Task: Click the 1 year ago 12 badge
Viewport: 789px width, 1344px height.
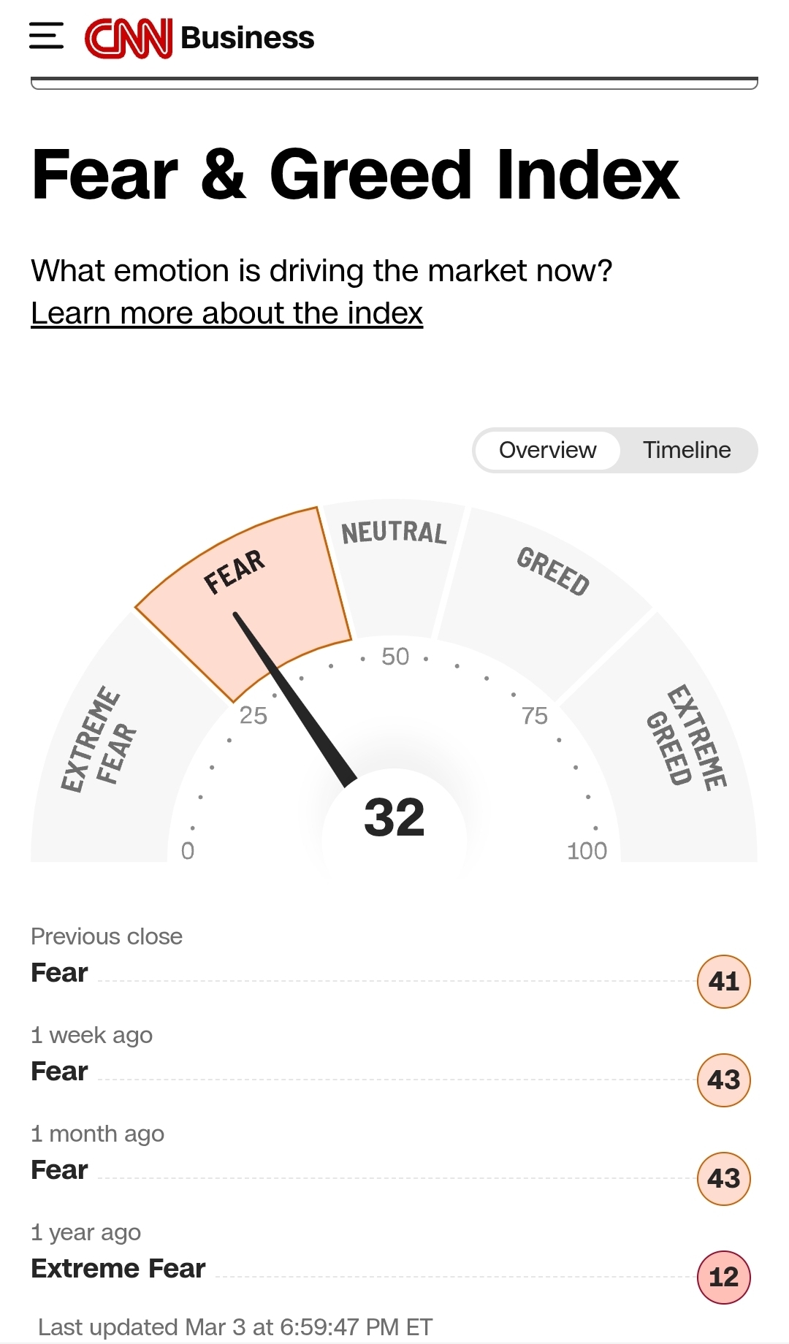Action: tap(723, 1277)
